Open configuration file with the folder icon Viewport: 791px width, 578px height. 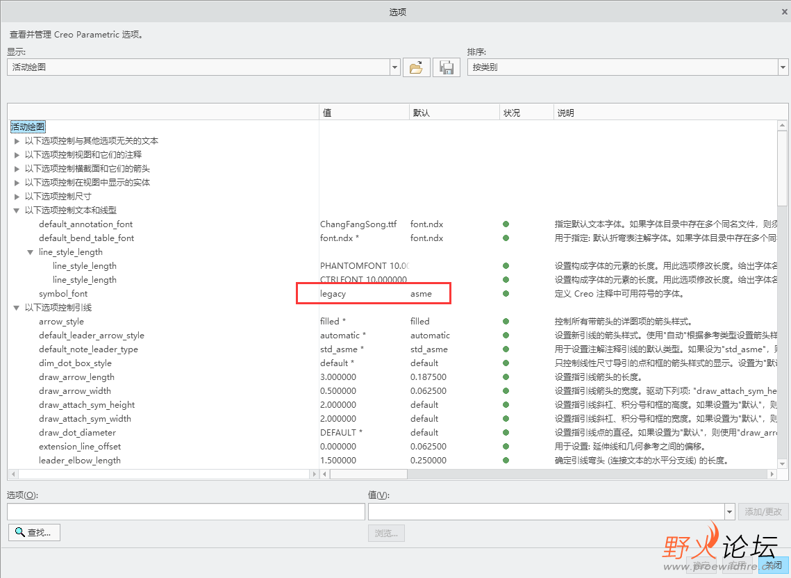tap(416, 67)
